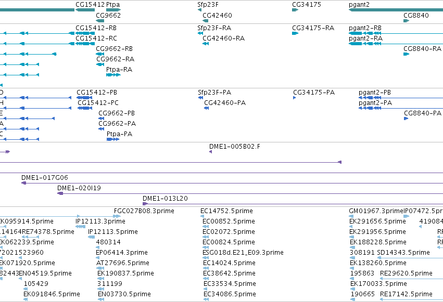This screenshot has height=302, width=443.
Task: Select EST EC00824.5prime
Action: pyautogui.click(x=229, y=243)
